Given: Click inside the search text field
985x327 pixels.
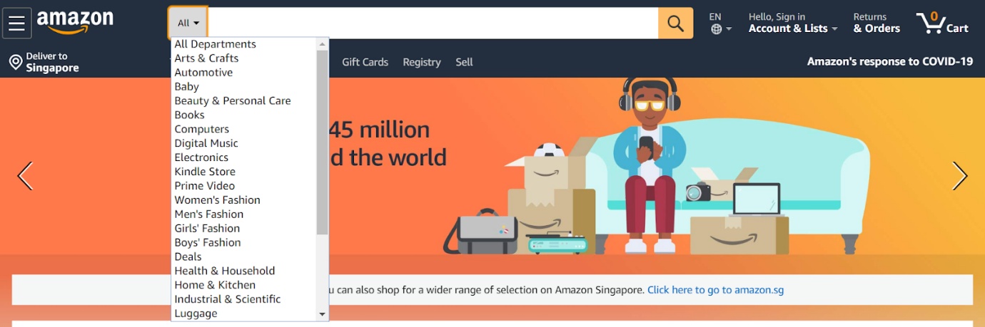Looking at the screenshot, I should click(x=433, y=24).
